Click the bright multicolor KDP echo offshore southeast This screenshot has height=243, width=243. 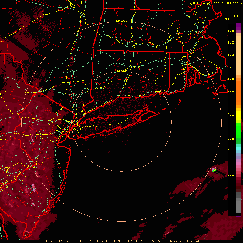coord(214,169)
